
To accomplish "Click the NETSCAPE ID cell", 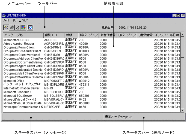I will 52,107.
